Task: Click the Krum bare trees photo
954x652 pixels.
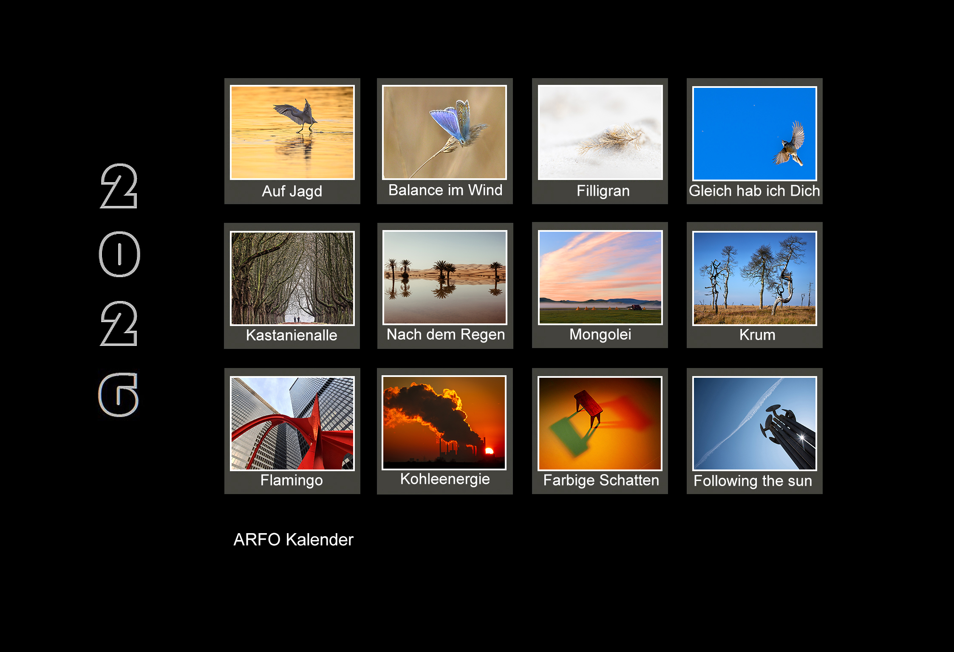Action: click(x=754, y=278)
